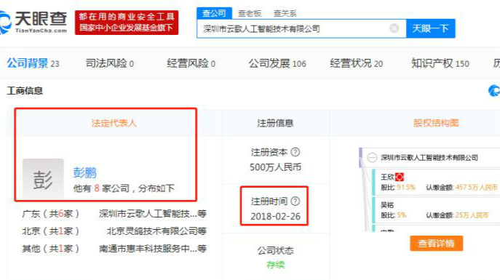Click into the company name search field
The image size is (500, 280).
point(293,28)
